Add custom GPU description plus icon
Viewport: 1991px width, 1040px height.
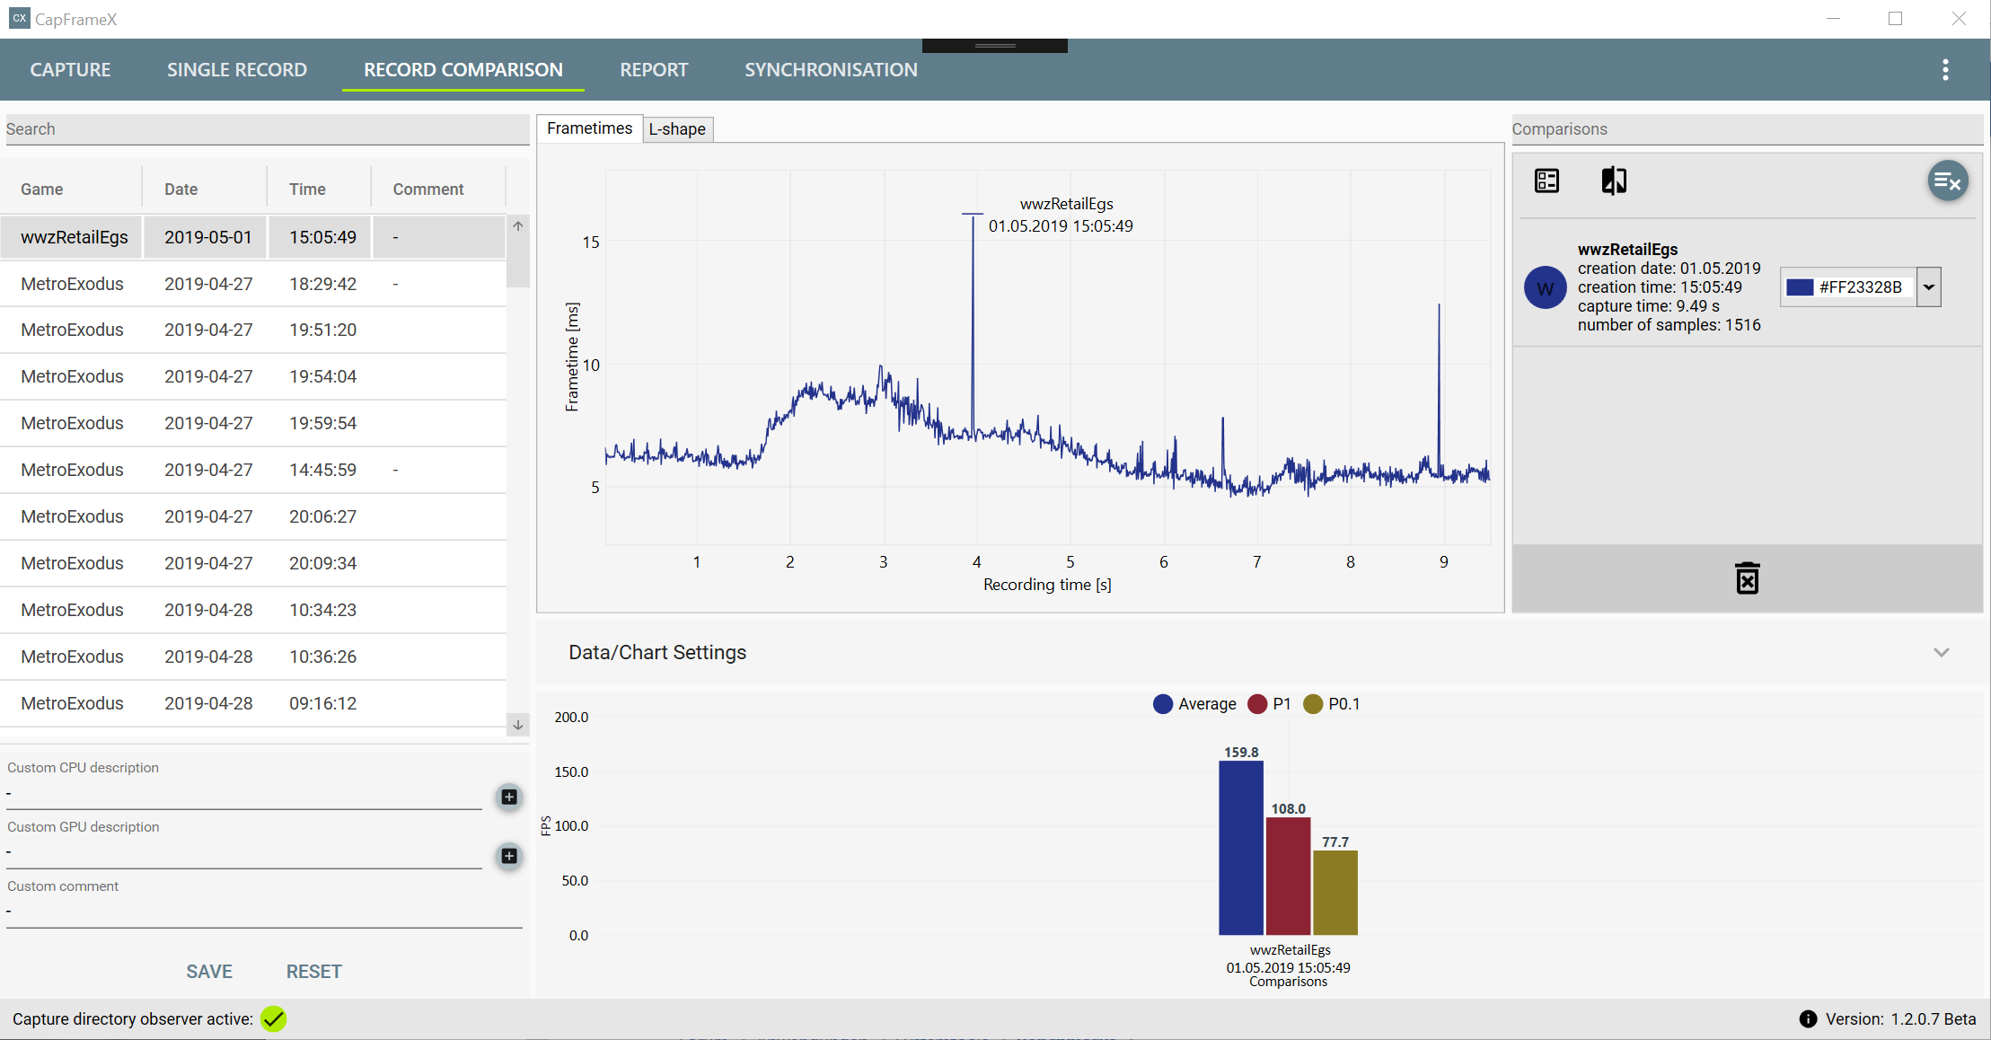coord(509,856)
